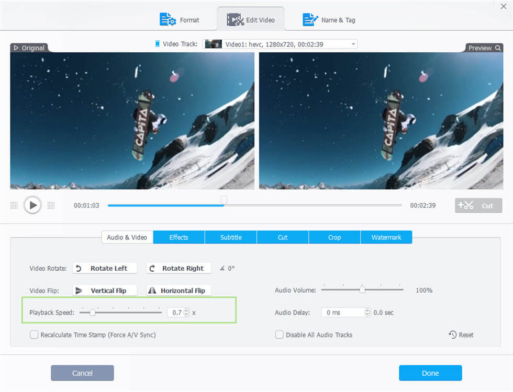Screen dimensions: 513x392
Task: Check Disable All Audio Tracks
Action: pyautogui.click(x=279, y=335)
